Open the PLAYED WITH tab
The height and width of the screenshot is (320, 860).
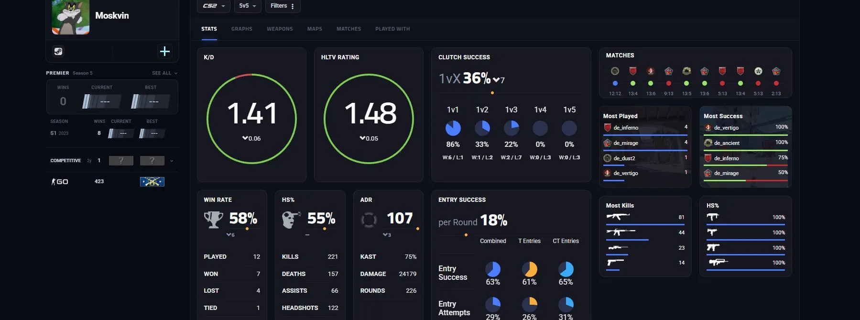coord(392,29)
